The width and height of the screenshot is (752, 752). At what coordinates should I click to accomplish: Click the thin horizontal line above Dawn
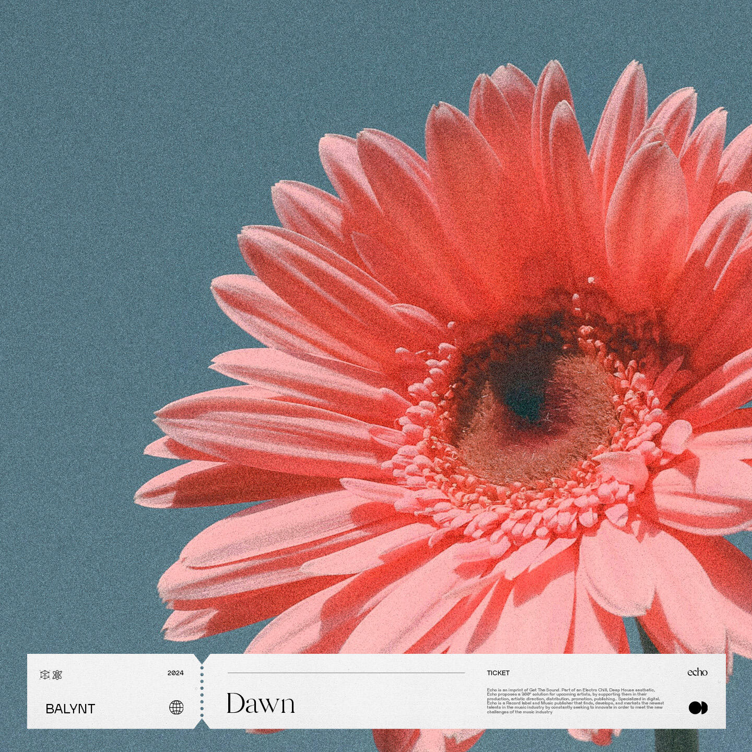[x=346, y=673]
